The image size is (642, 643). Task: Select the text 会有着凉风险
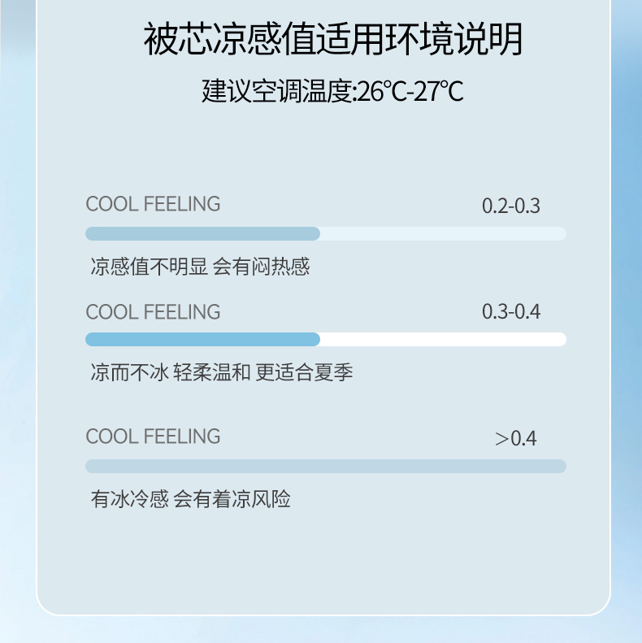pos(232,499)
